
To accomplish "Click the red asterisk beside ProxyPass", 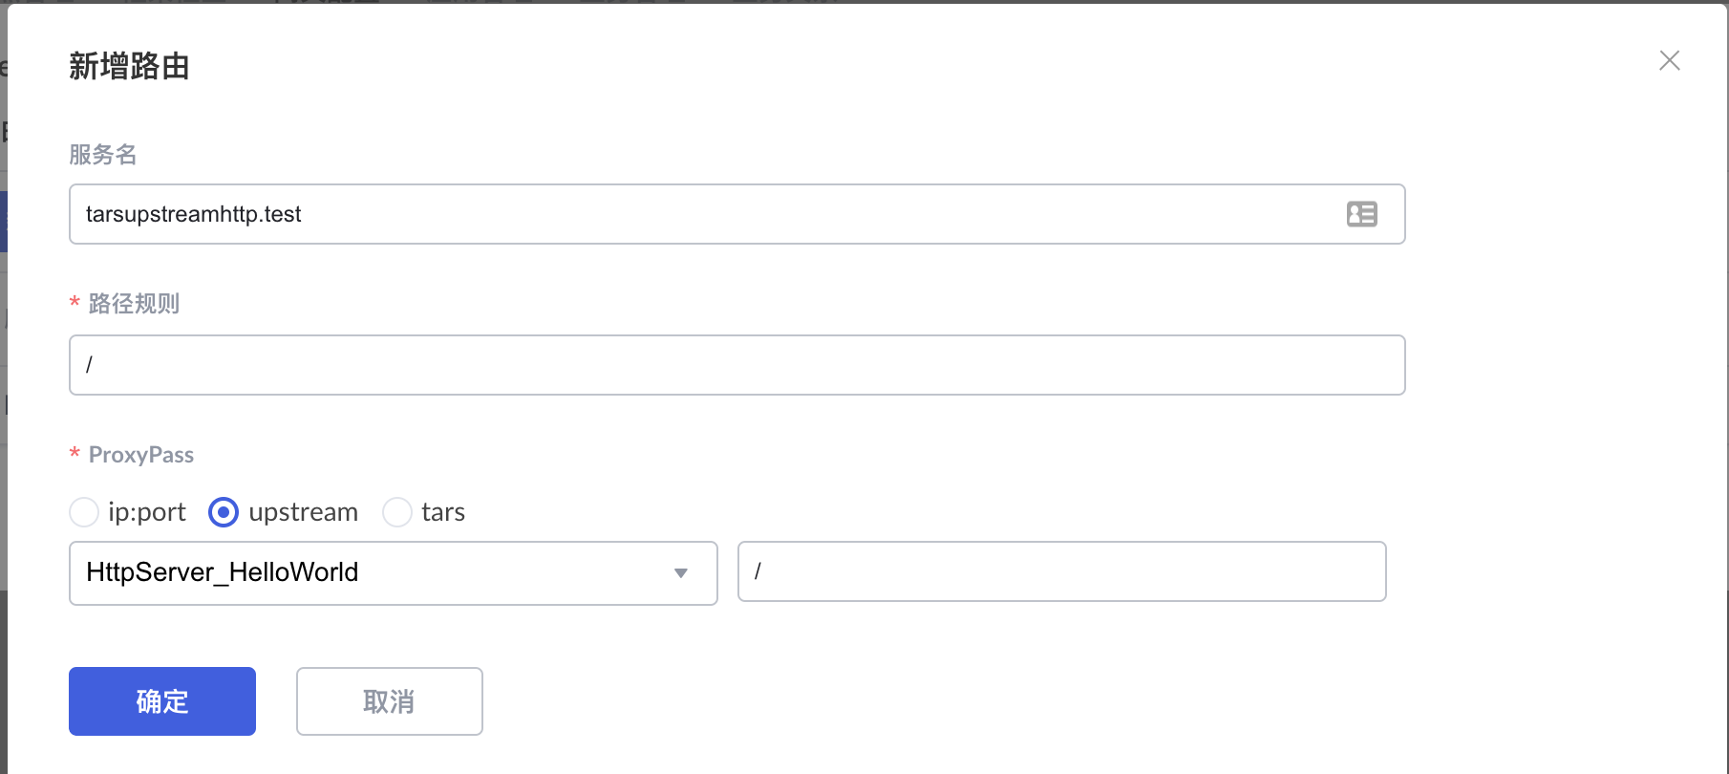I will 75,455.
